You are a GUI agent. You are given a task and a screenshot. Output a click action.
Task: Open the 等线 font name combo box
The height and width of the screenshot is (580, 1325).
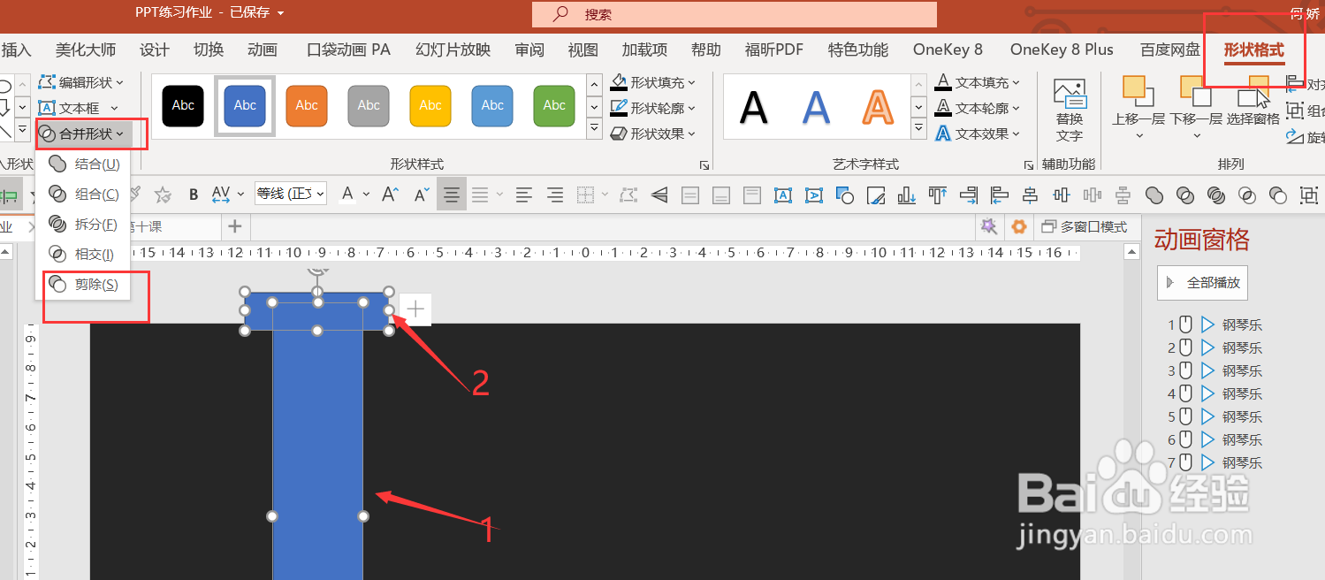(x=290, y=195)
